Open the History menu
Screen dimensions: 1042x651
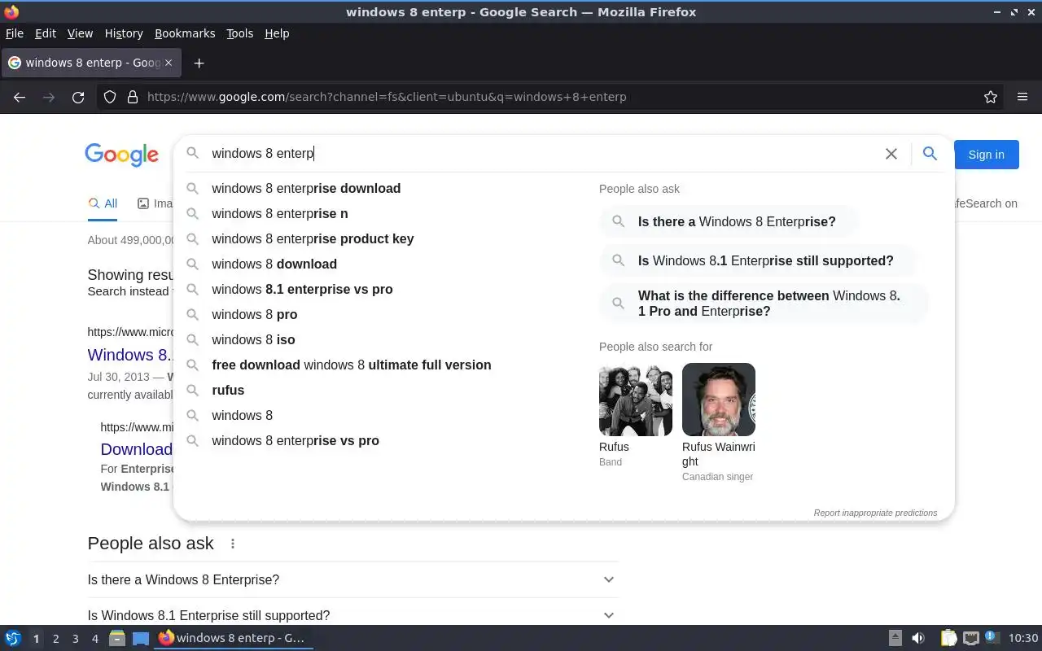124,33
